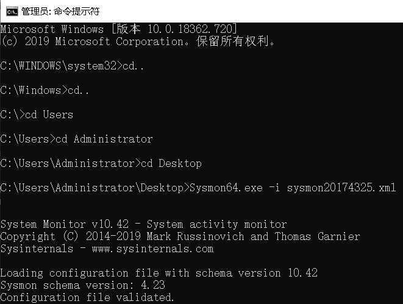The width and height of the screenshot is (403, 304).
Task: Click the sysmon20174325.xml file name
Action: pos(341,188)
